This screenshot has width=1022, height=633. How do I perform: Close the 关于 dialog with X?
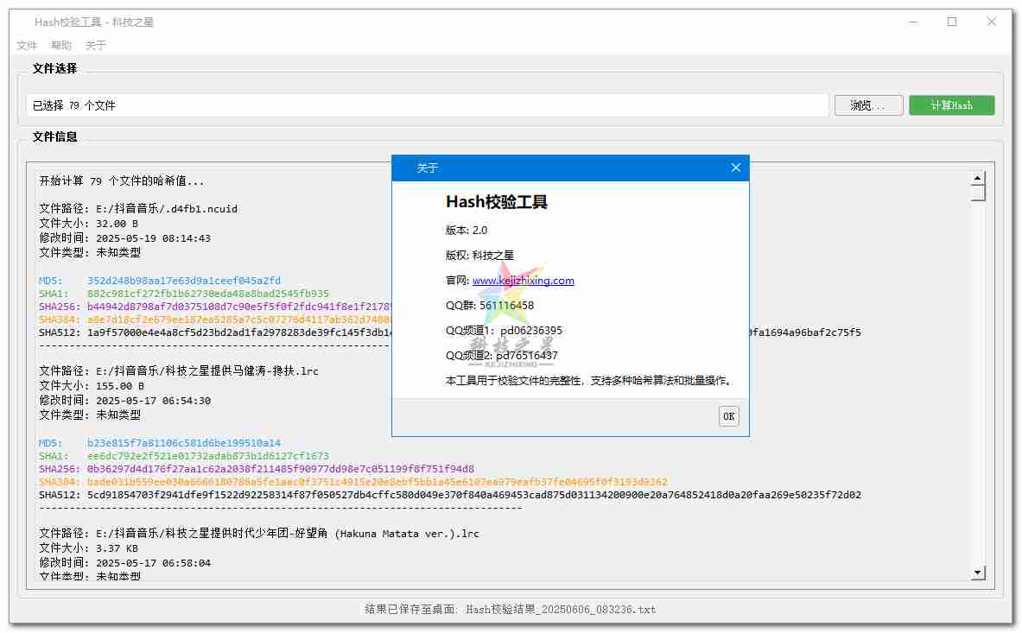(735, 168)
